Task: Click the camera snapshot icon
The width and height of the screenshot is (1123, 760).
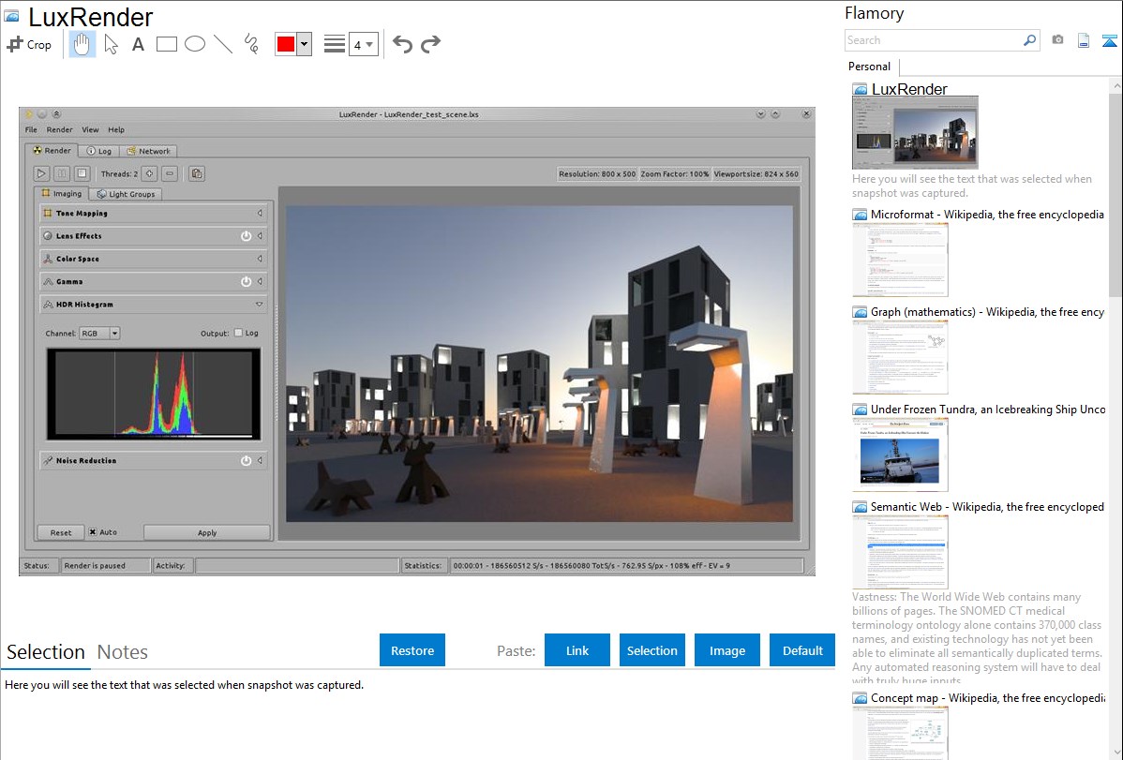Action: pyautogui.click(x=1057, y=40)
